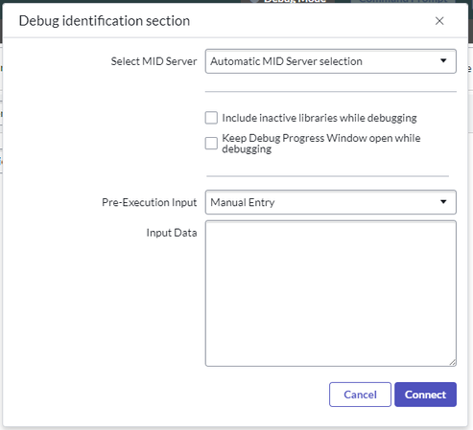Click the Connect button
Viewport: 473px width, 430px height.
pyautogui.click(x=425, y=395)
